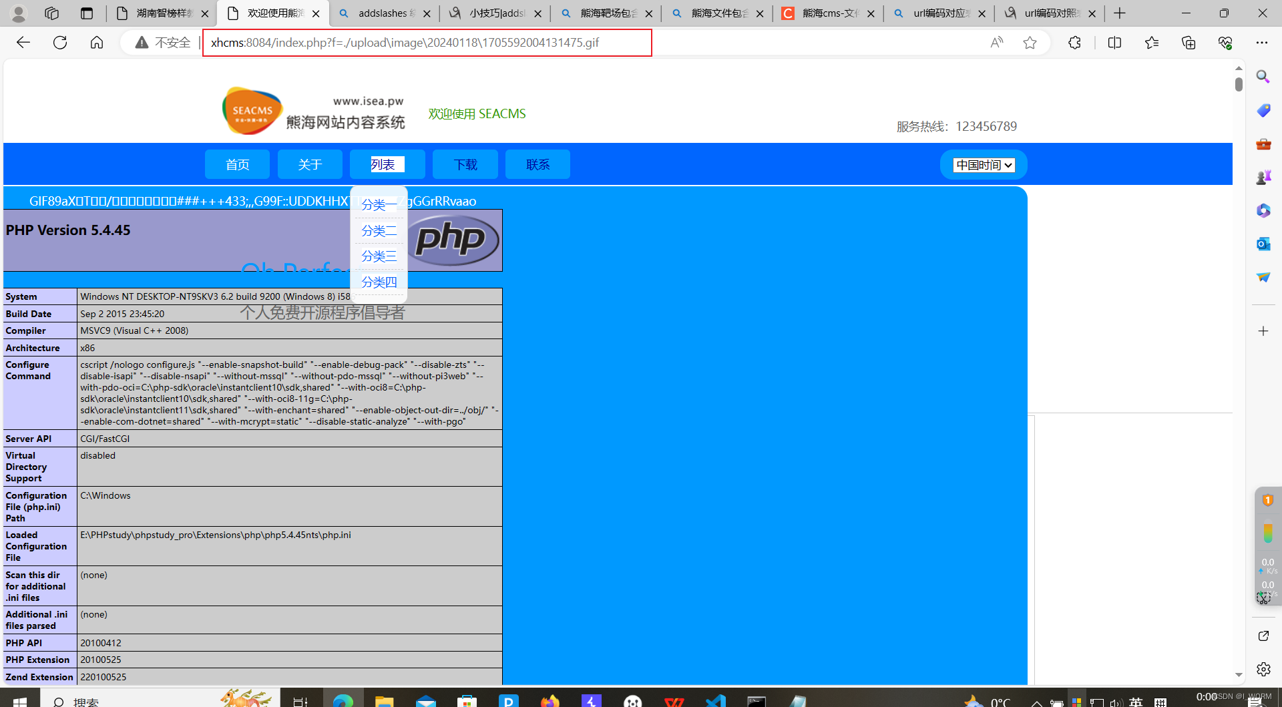Open the sidebar games chess icon
This screenshot has height=707, width=1282.
coord(1263,177)
